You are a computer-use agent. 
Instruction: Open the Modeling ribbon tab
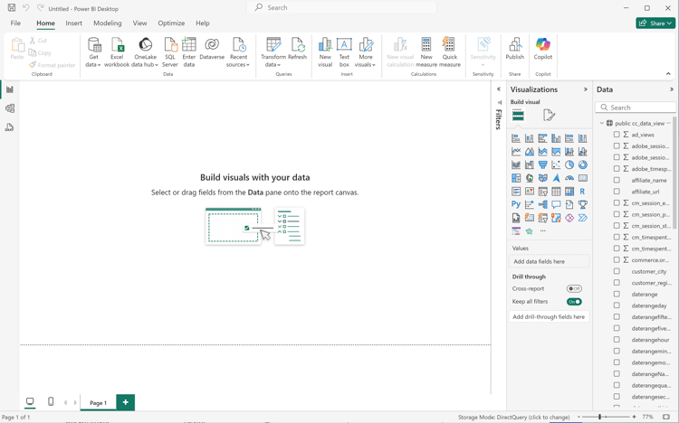107,23
